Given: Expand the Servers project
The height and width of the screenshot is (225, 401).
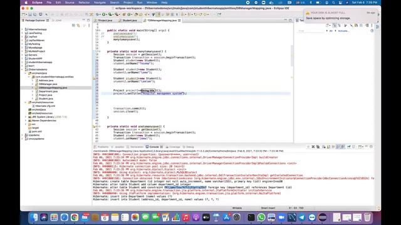Looking at the screenshot, I should [x=23, y=55].
